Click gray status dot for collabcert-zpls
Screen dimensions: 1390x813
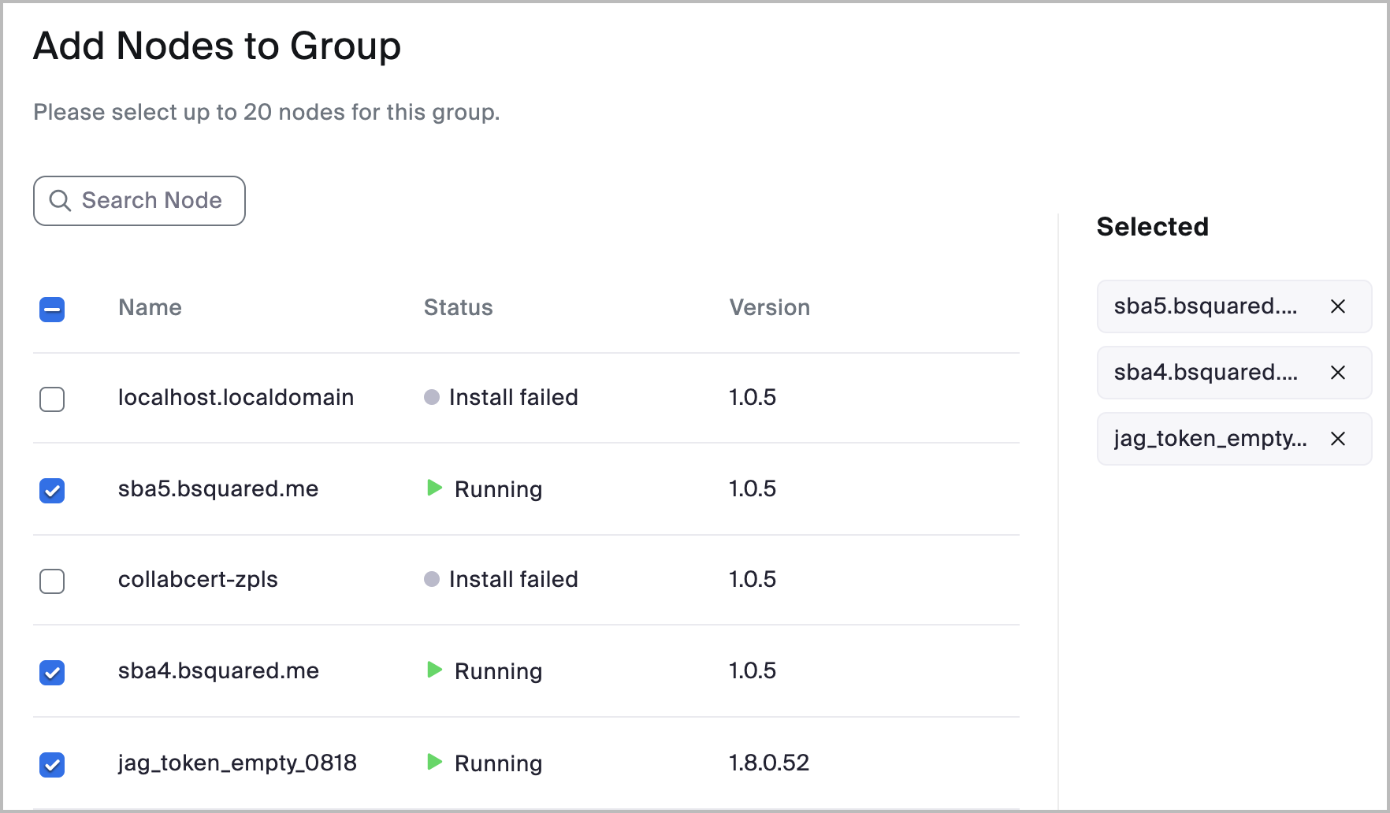pyautogui.click(x=431, y=579)
